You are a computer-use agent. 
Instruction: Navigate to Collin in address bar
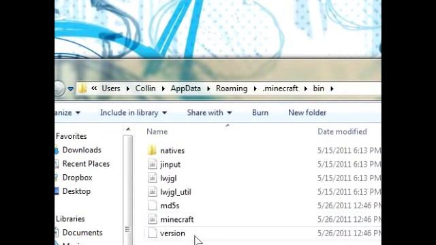coord(145,88)
